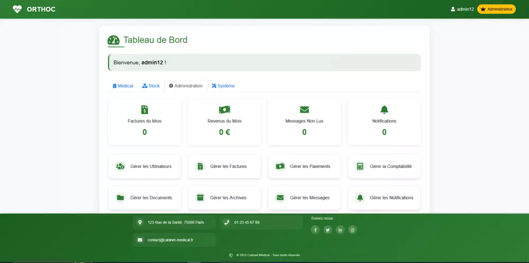Click the folder icon in Gérer les Documents

coord(121,198)
